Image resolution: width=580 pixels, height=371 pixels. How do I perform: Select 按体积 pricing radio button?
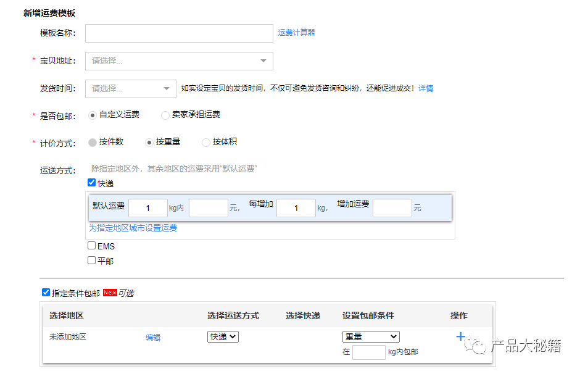[x=206, y=143]
